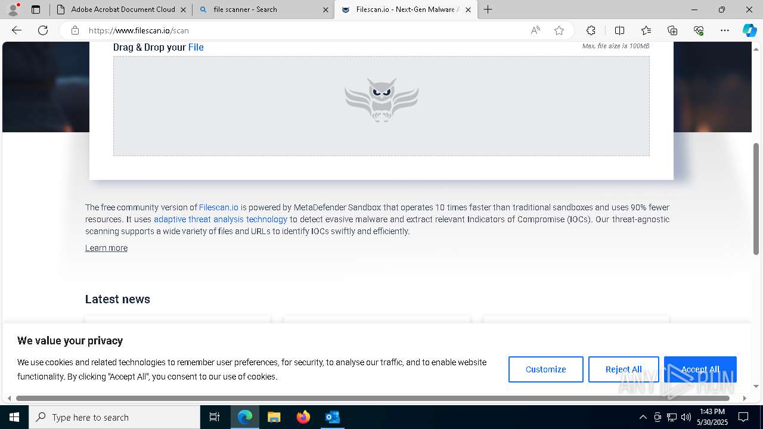
Task: Follow the Learn more link
Action: coord(106,248)
